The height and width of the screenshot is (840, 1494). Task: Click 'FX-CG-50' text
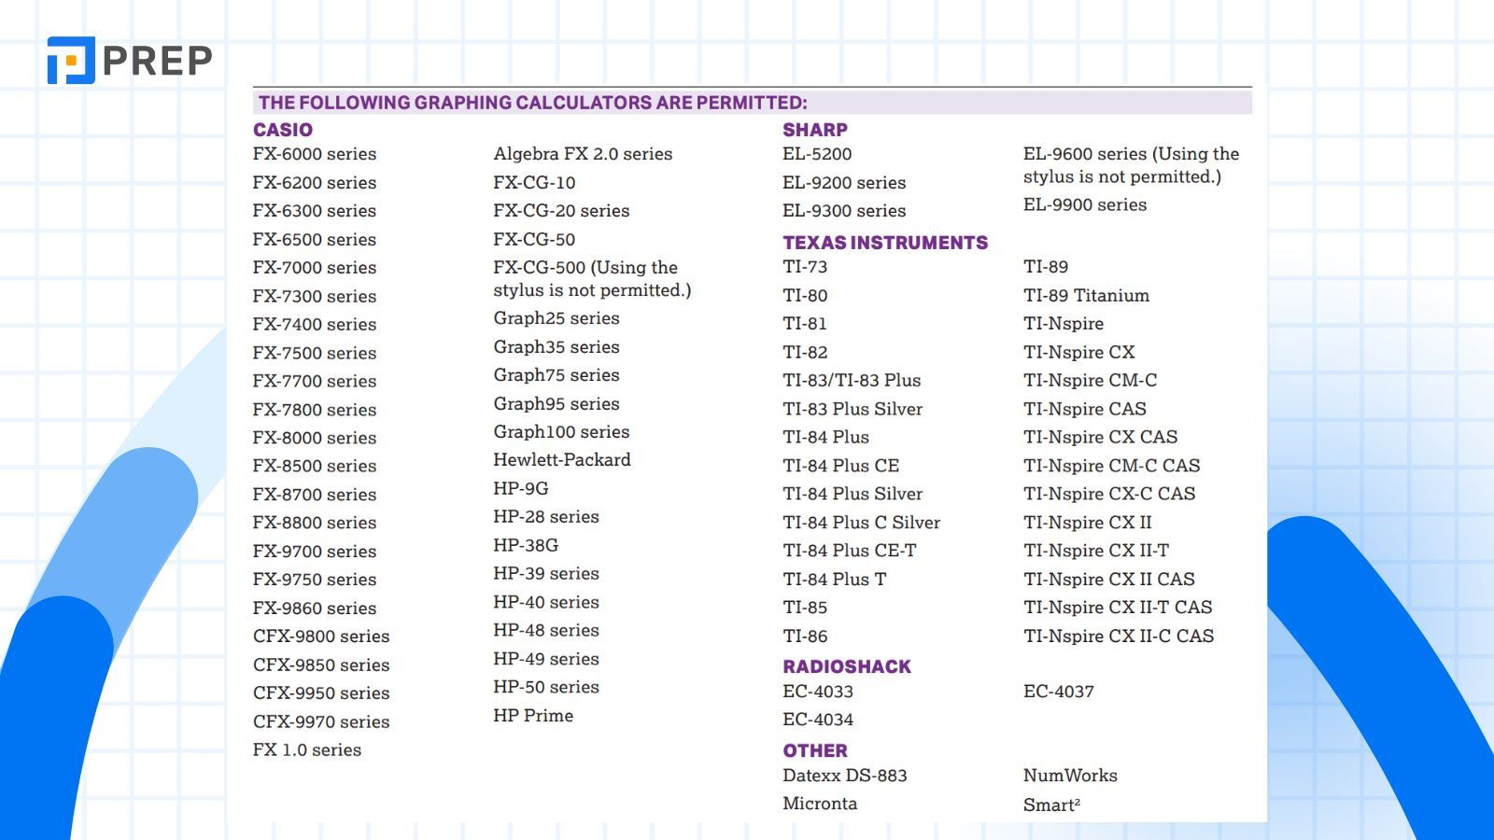point(534,240)
